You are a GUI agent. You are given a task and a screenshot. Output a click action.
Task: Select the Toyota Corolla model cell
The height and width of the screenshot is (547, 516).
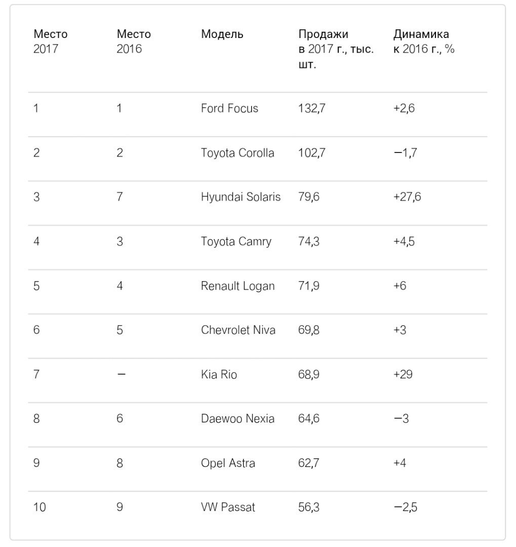pyautogui.click(x=237, y=153)
